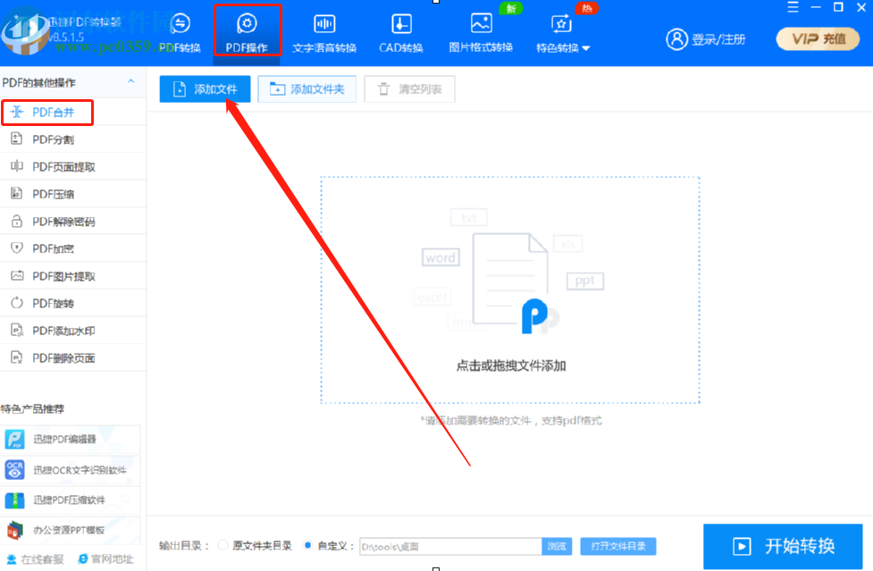Select the 原文件夹目录 output option
The image size is (873, 571).
tap(241, 545)
